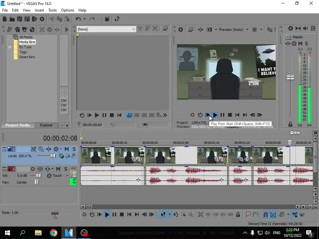
Task: Mute the Master bus
Action: [x=300, y=44]
